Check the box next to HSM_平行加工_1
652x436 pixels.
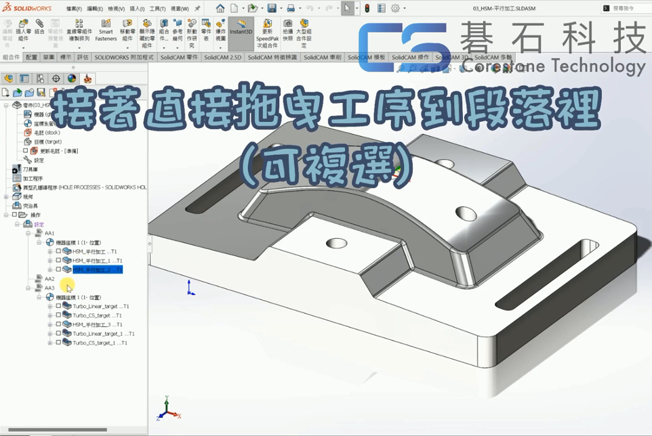[58, 261]
